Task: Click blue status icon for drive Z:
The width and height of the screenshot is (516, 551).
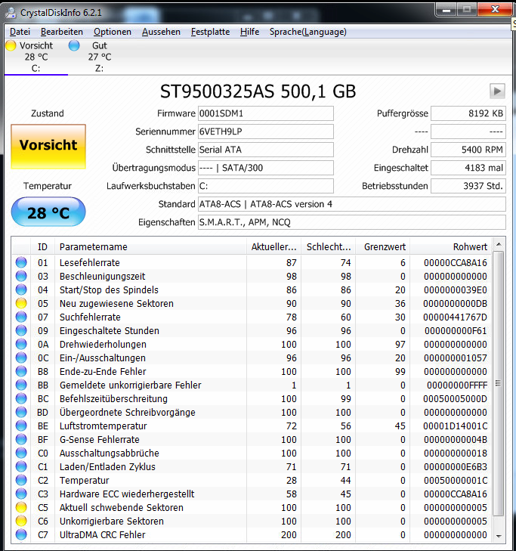Action: [74, 45]
